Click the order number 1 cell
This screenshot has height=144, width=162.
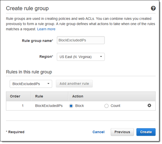(x=23, y=106)
